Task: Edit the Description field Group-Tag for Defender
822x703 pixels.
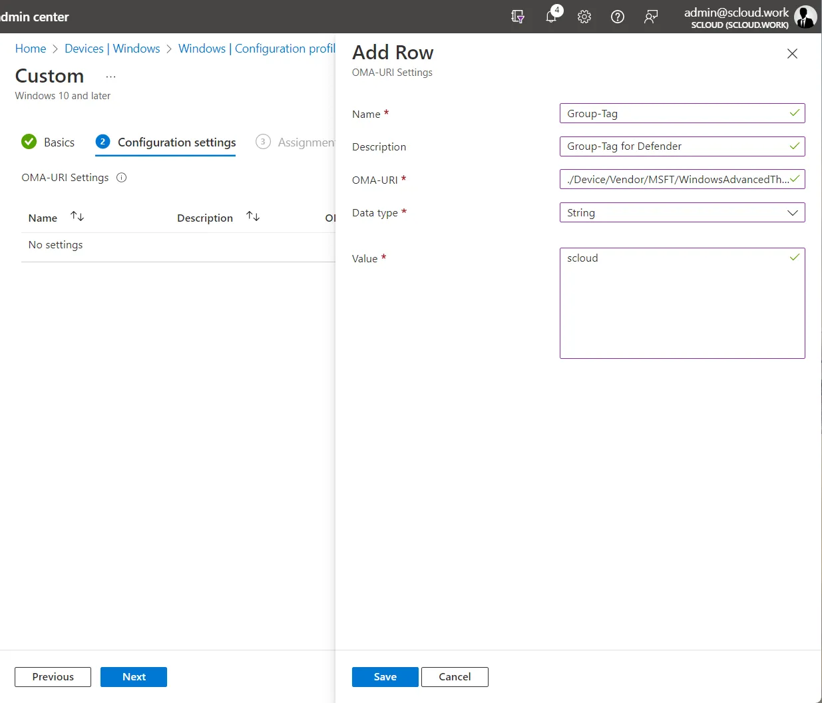Action: tap(682, 146)
